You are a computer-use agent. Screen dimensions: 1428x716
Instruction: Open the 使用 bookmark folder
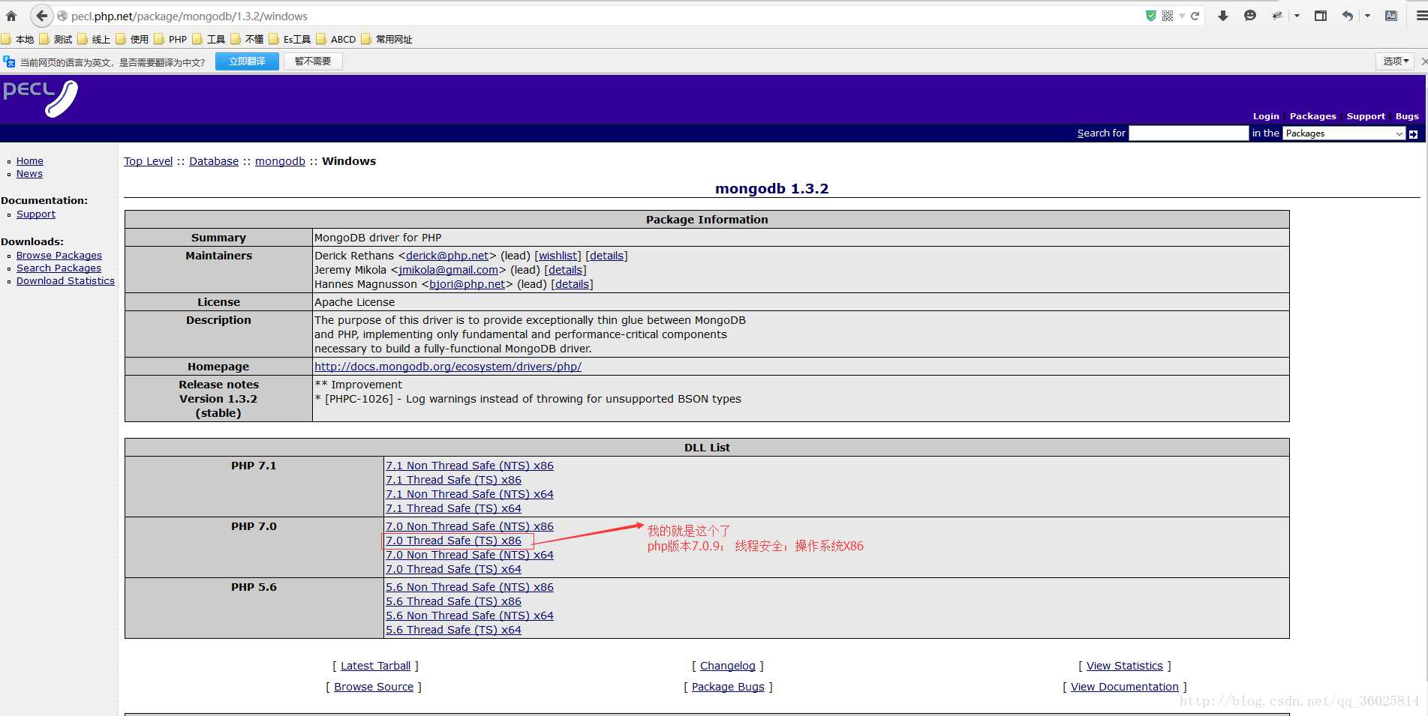tap(132, 39)
